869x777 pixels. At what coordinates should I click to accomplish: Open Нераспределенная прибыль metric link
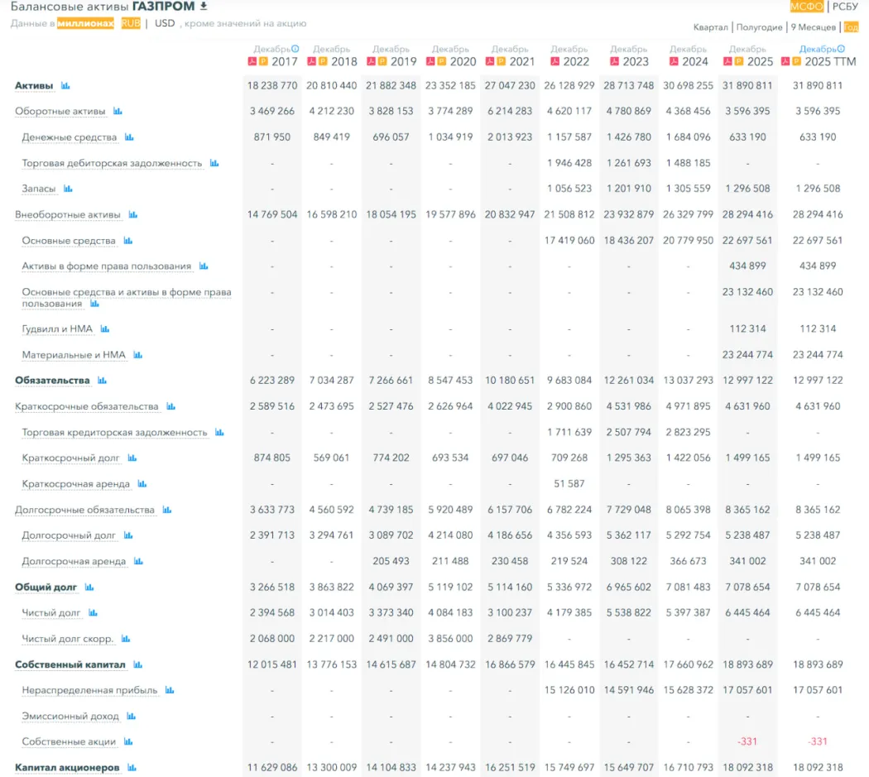point(89,691)
